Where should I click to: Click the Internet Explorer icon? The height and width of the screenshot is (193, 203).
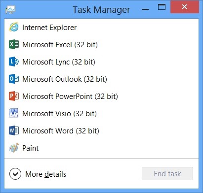[x=14, y=27]
